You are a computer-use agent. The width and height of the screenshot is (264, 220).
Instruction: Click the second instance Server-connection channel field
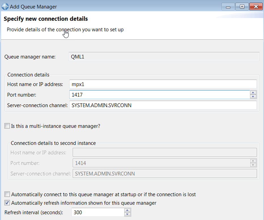(x=164, y=174)
